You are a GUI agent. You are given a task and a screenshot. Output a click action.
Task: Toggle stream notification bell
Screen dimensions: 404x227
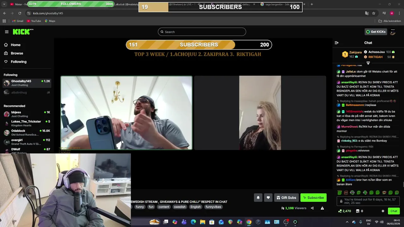coord(258,198)
